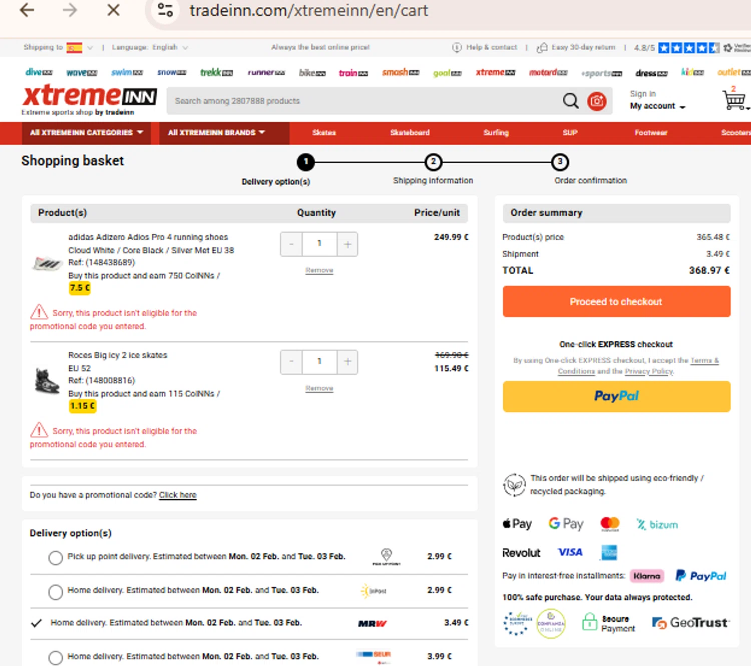Remove the Roces Big Icy skates
This screenshot has height=666, width=751.
(319, 388)
